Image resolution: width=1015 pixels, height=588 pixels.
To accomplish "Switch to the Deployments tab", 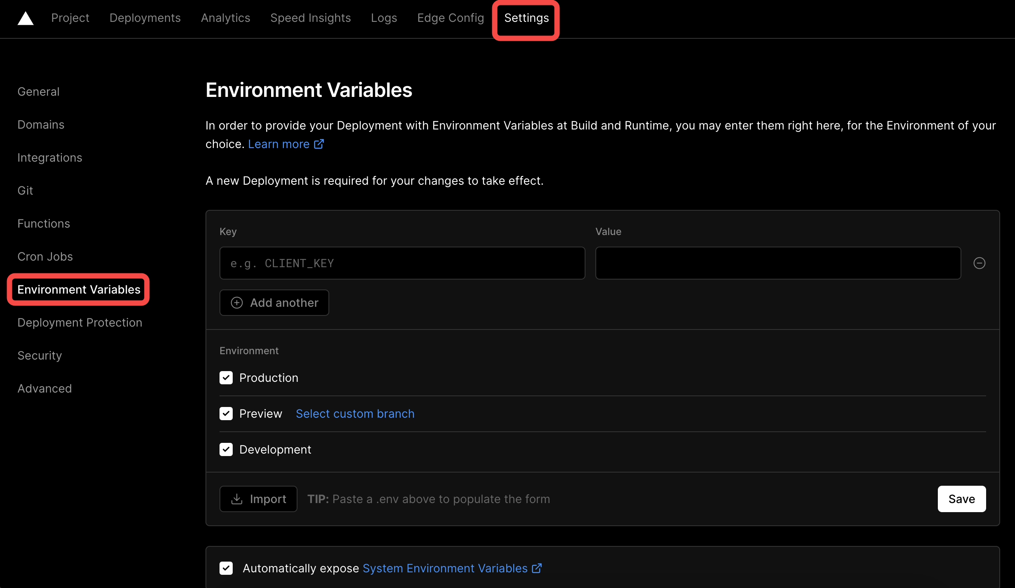I will click(x=145, y=18).
